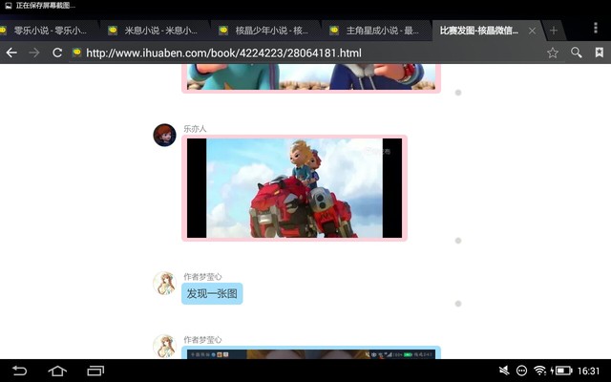
Task: Click the ihuaben.com URL address field
Action: (x=223, y=53)
